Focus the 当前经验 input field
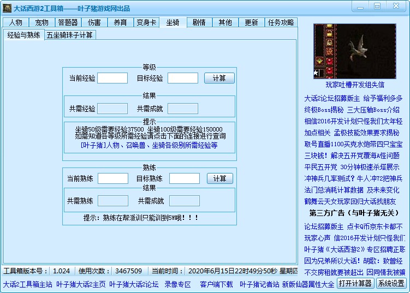The height and width of the screenshot is (293, 410). [x=112, y=78]
